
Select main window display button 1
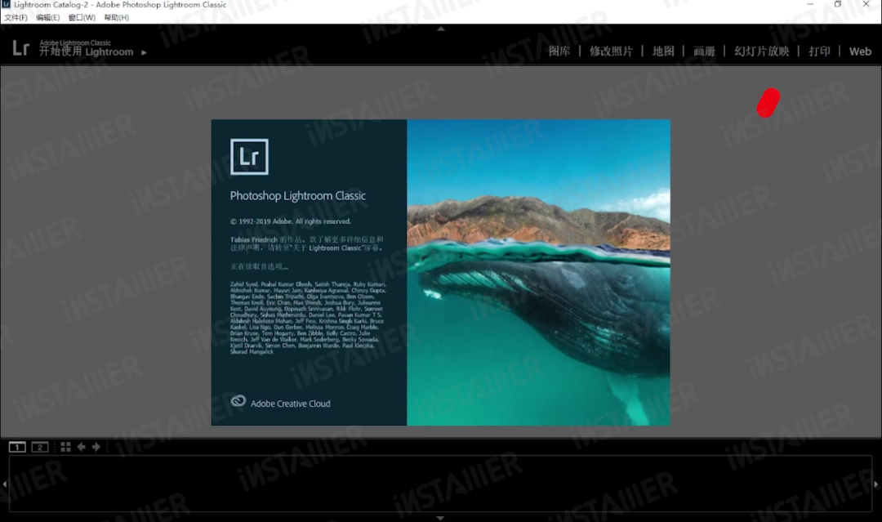point(17,447)
